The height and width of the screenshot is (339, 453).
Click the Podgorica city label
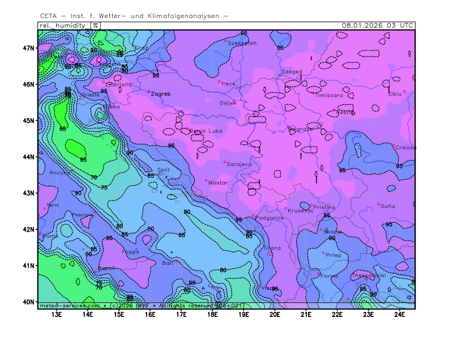click(269, 218)
